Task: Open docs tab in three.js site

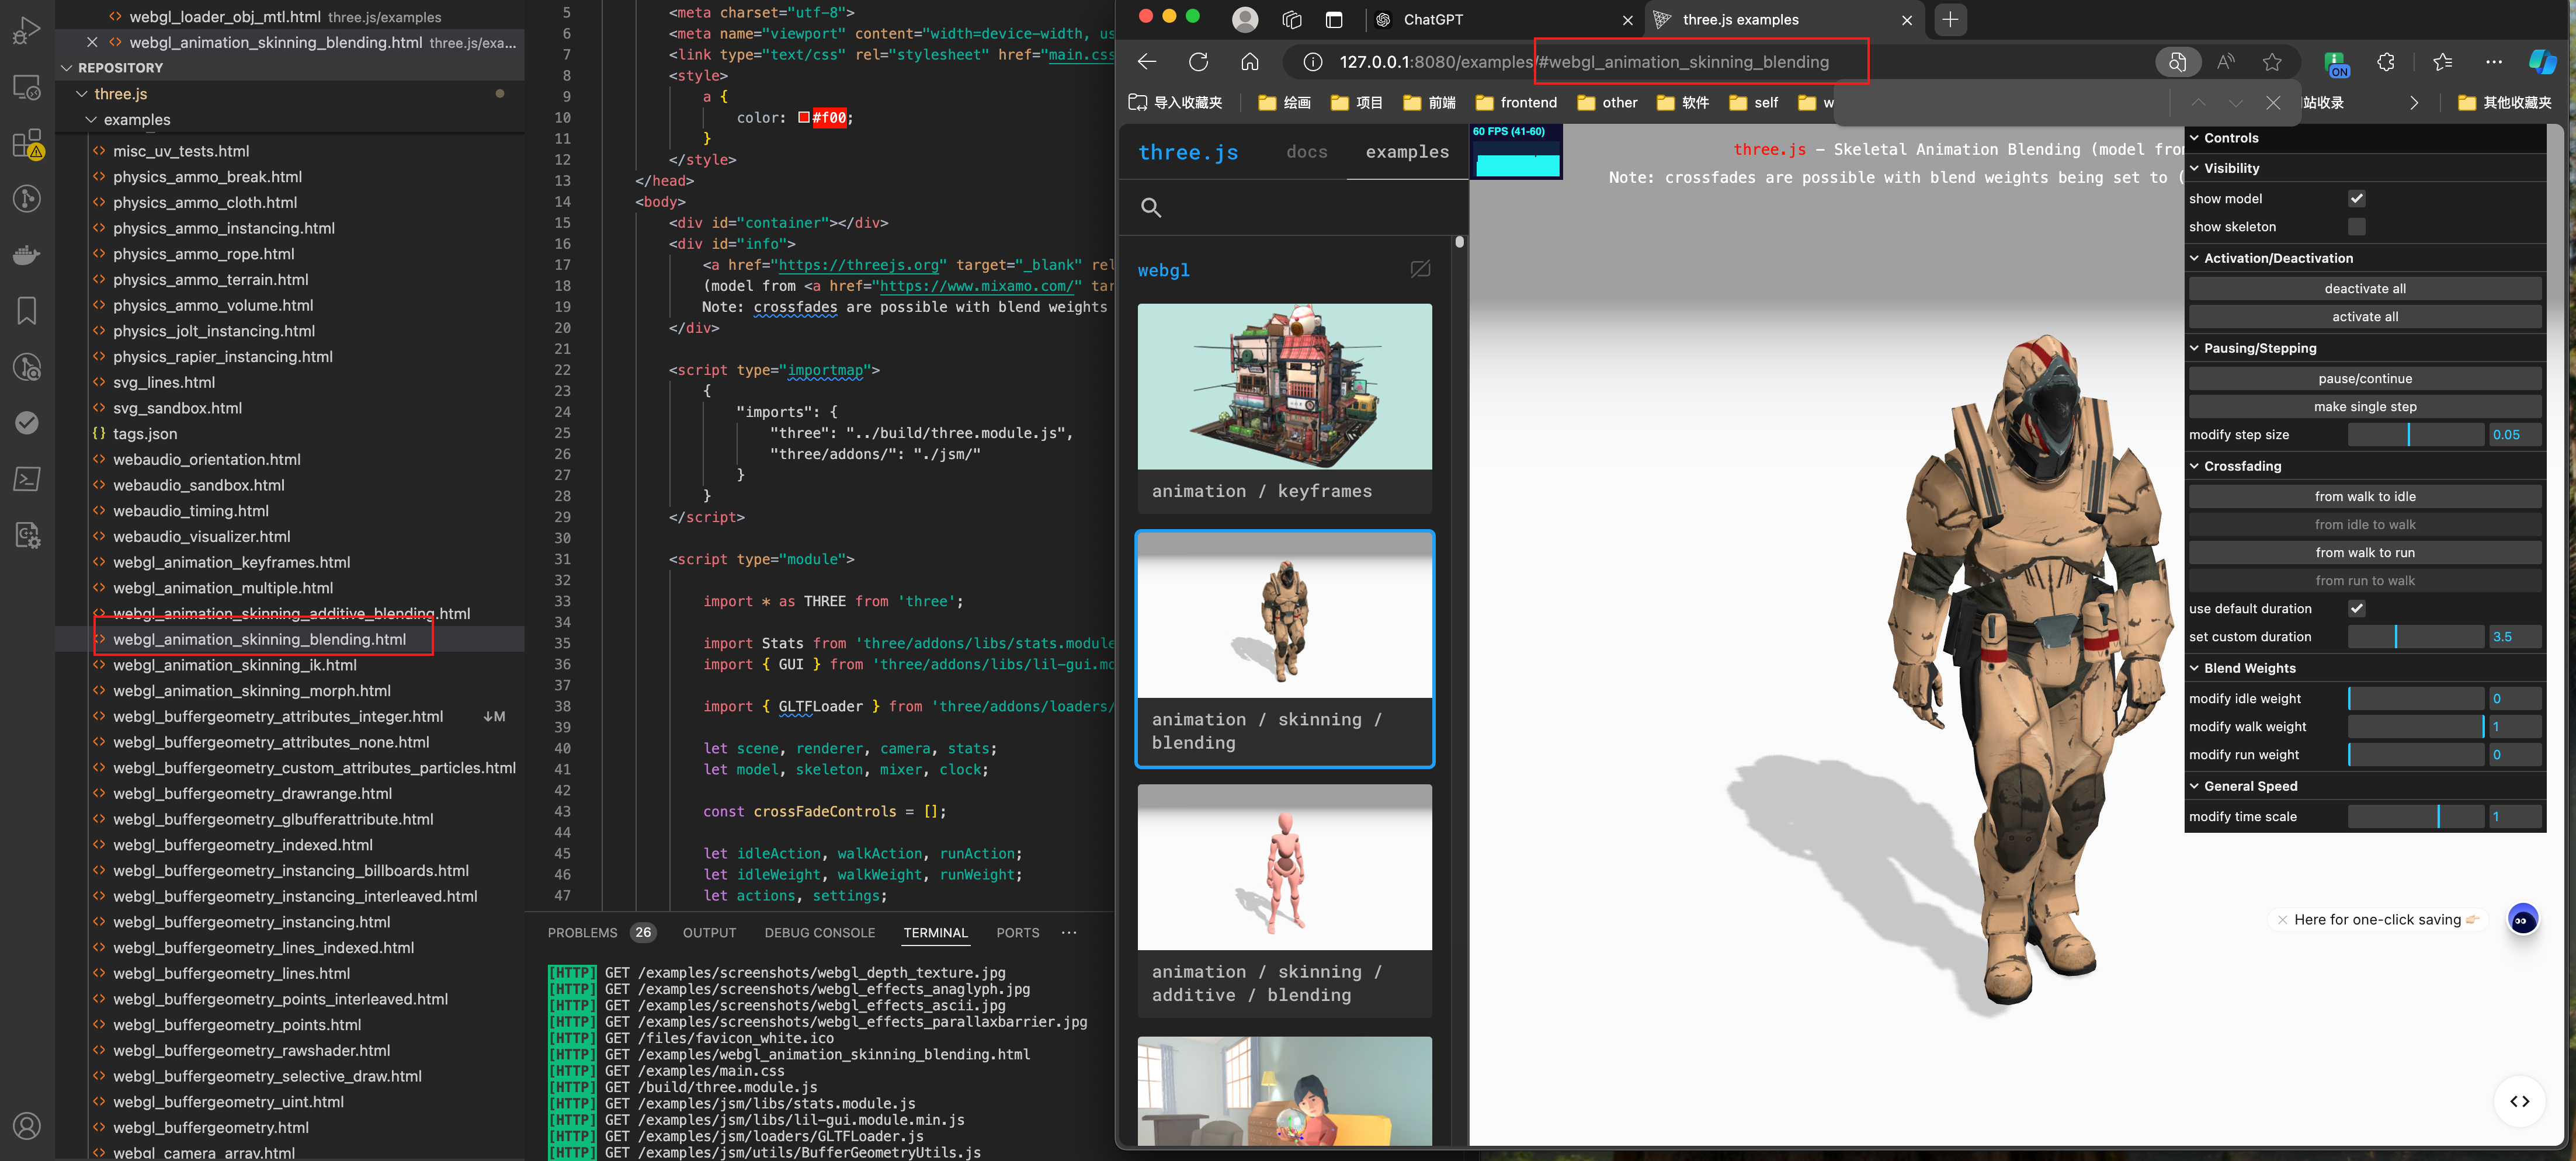Action: (1307, 152)
